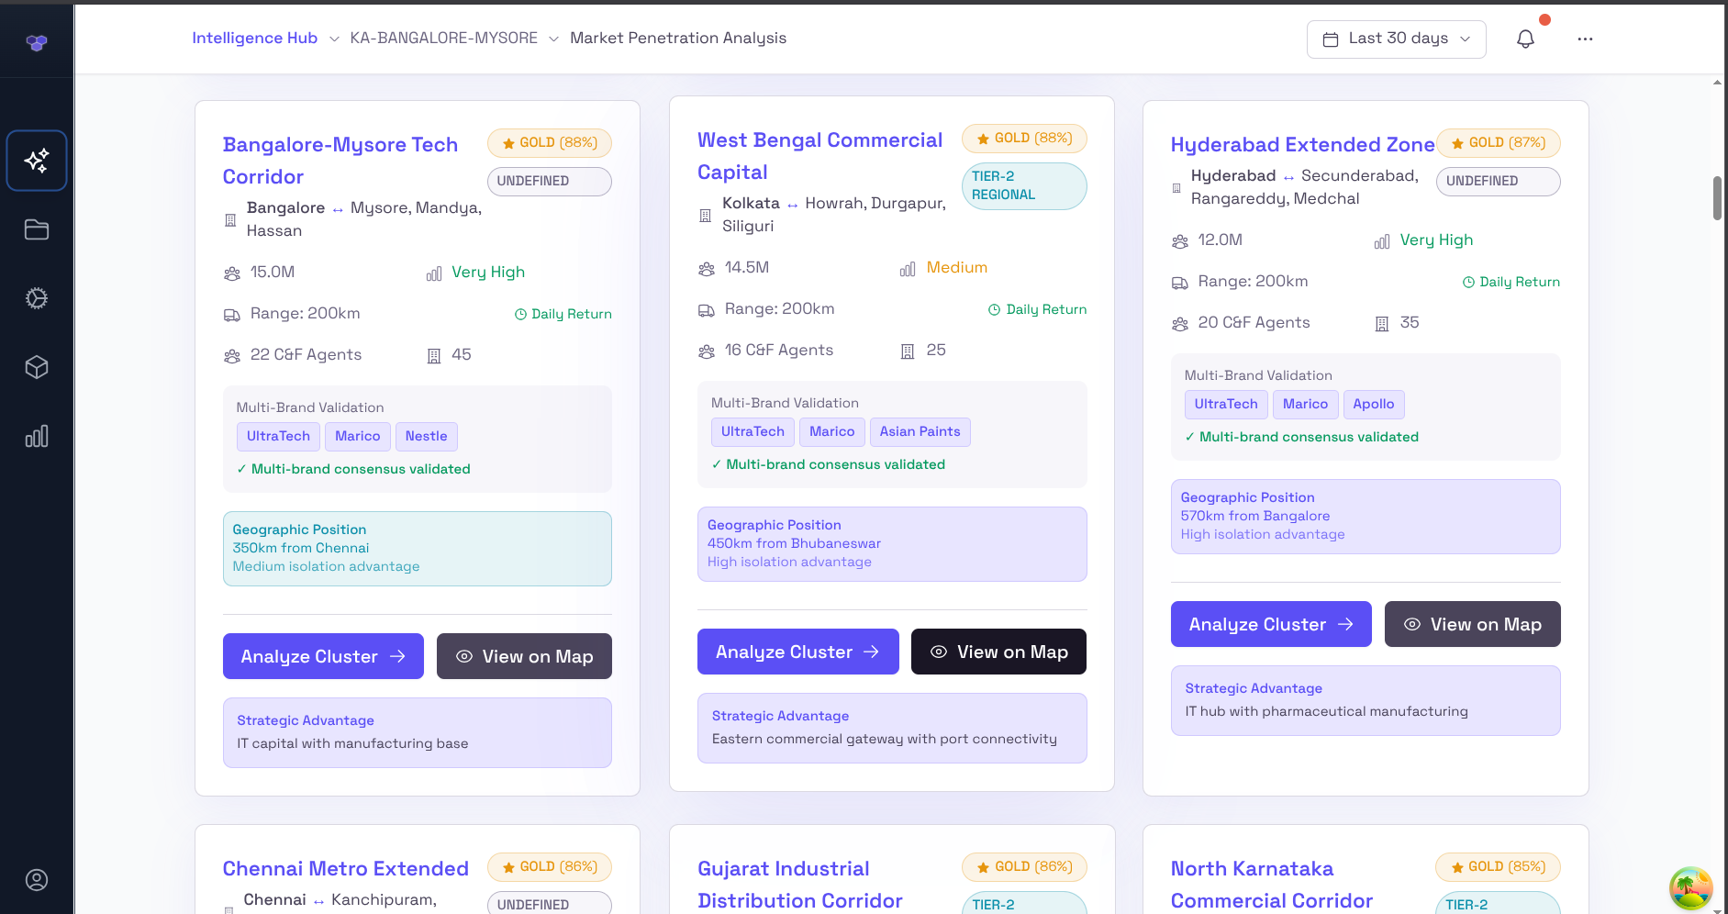The height and width of the screenshot is (914, 1728).
Task: Analyze Cluster for Bangalore-Mysore Tech Corridor
Action: [323, 656]
